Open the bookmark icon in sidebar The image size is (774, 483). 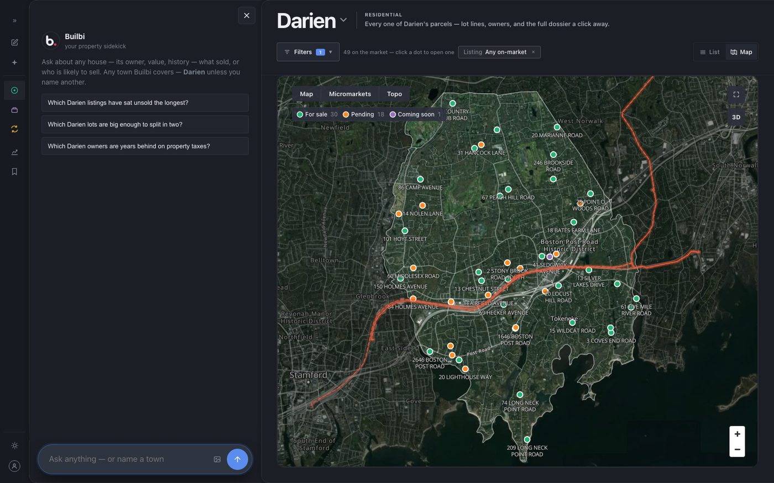[14, 172]
